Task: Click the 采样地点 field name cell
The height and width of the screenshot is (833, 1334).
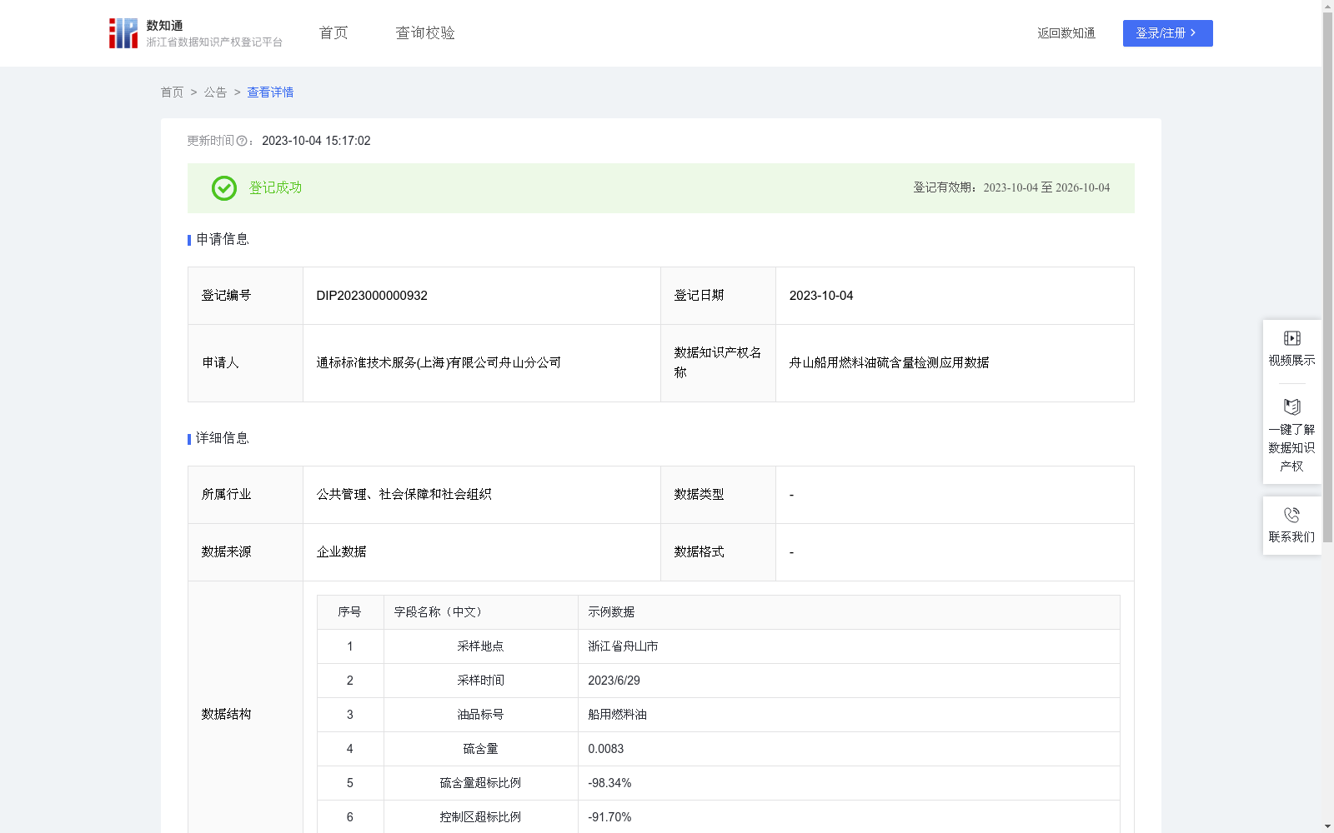Action: (x=480, y=646)
